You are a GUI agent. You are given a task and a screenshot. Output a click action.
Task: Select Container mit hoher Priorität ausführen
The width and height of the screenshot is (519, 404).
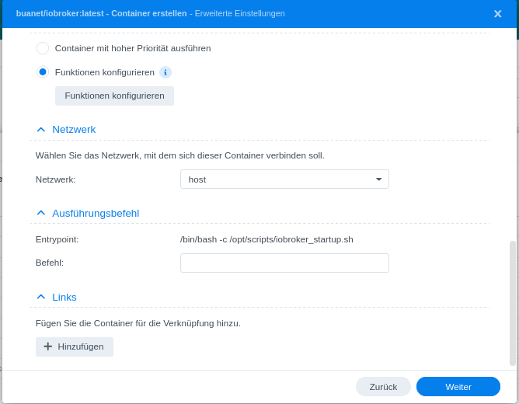click(43, 48)
